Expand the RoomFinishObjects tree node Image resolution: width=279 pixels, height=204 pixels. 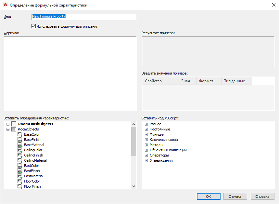[8, 124]
